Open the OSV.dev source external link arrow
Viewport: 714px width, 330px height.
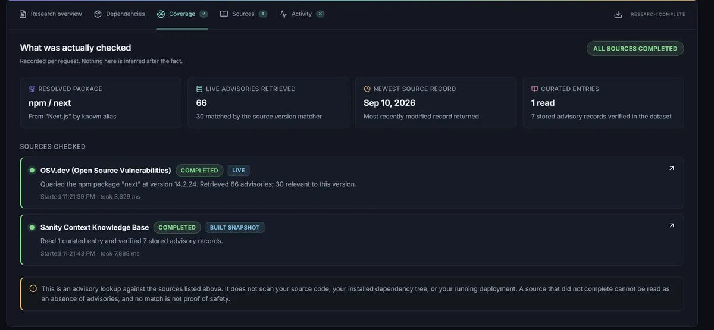click(672, 168)
